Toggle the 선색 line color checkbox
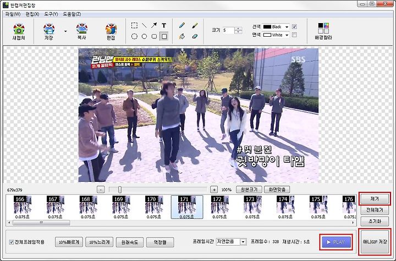This screenshot has width=396, height=261. click(x=294, y=26)
